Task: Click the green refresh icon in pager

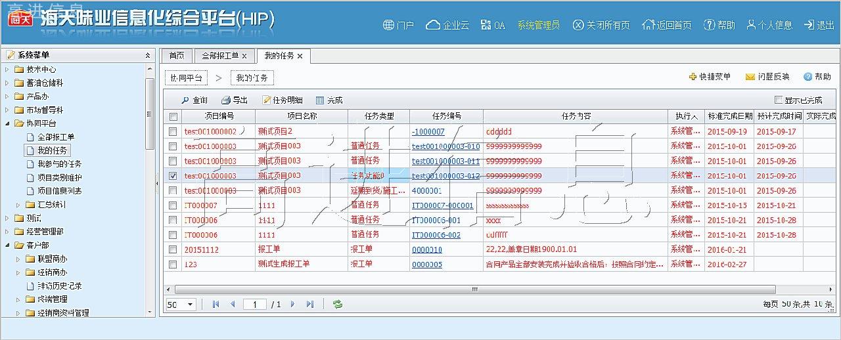Action: [x=338, y=305]
